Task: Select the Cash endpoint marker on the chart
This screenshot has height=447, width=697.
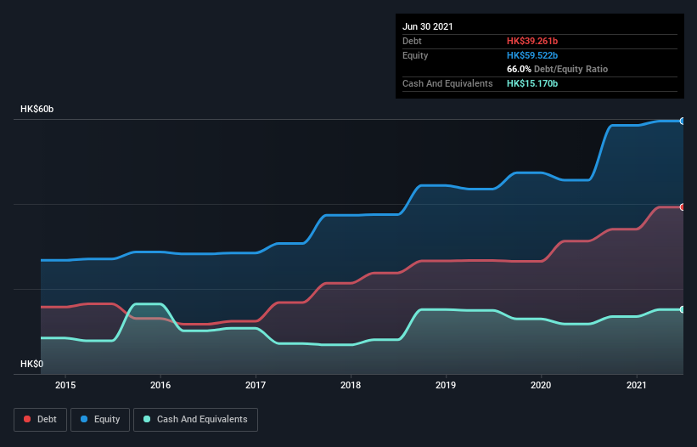Action: (x=683, y=309)
